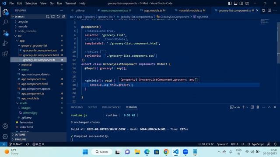The height and width of the screenshot is (157, 280).
Task: Refresh the Explorer file tree
Action: click(x=58, y=17)
